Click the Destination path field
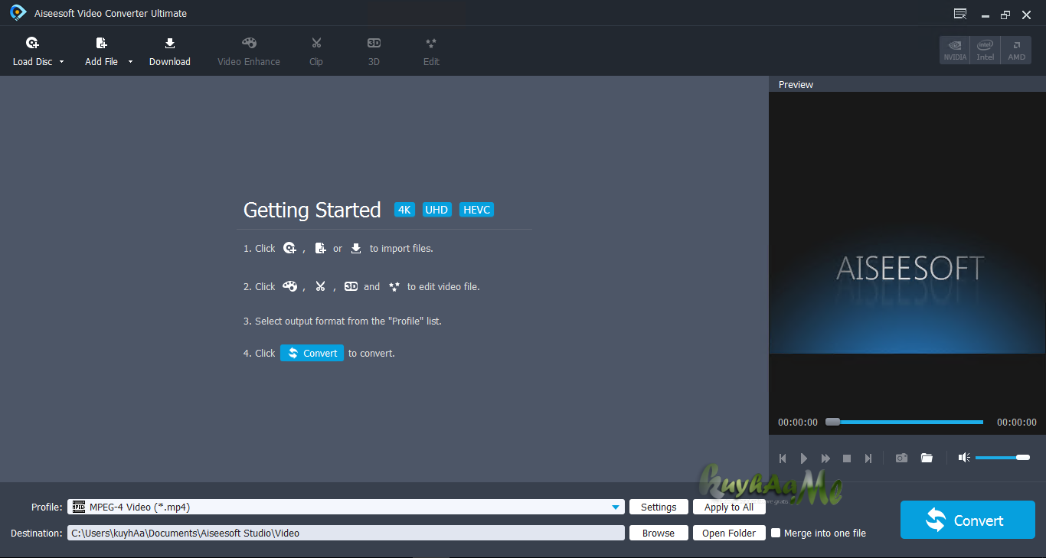The width and height of the screenshot is (1046, 558). [346, 533]
